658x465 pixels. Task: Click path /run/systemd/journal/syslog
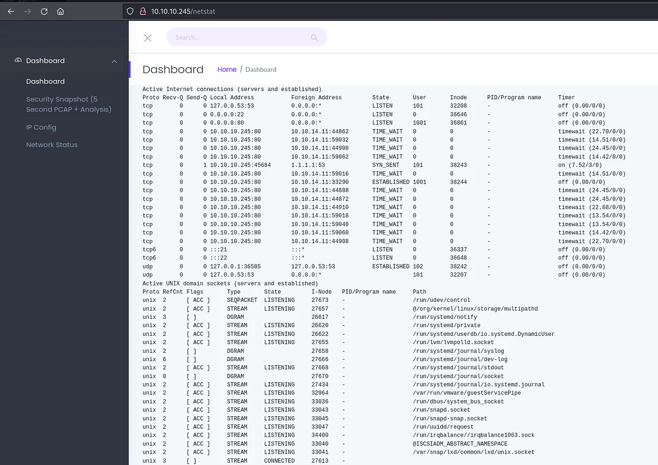(458, 351)
